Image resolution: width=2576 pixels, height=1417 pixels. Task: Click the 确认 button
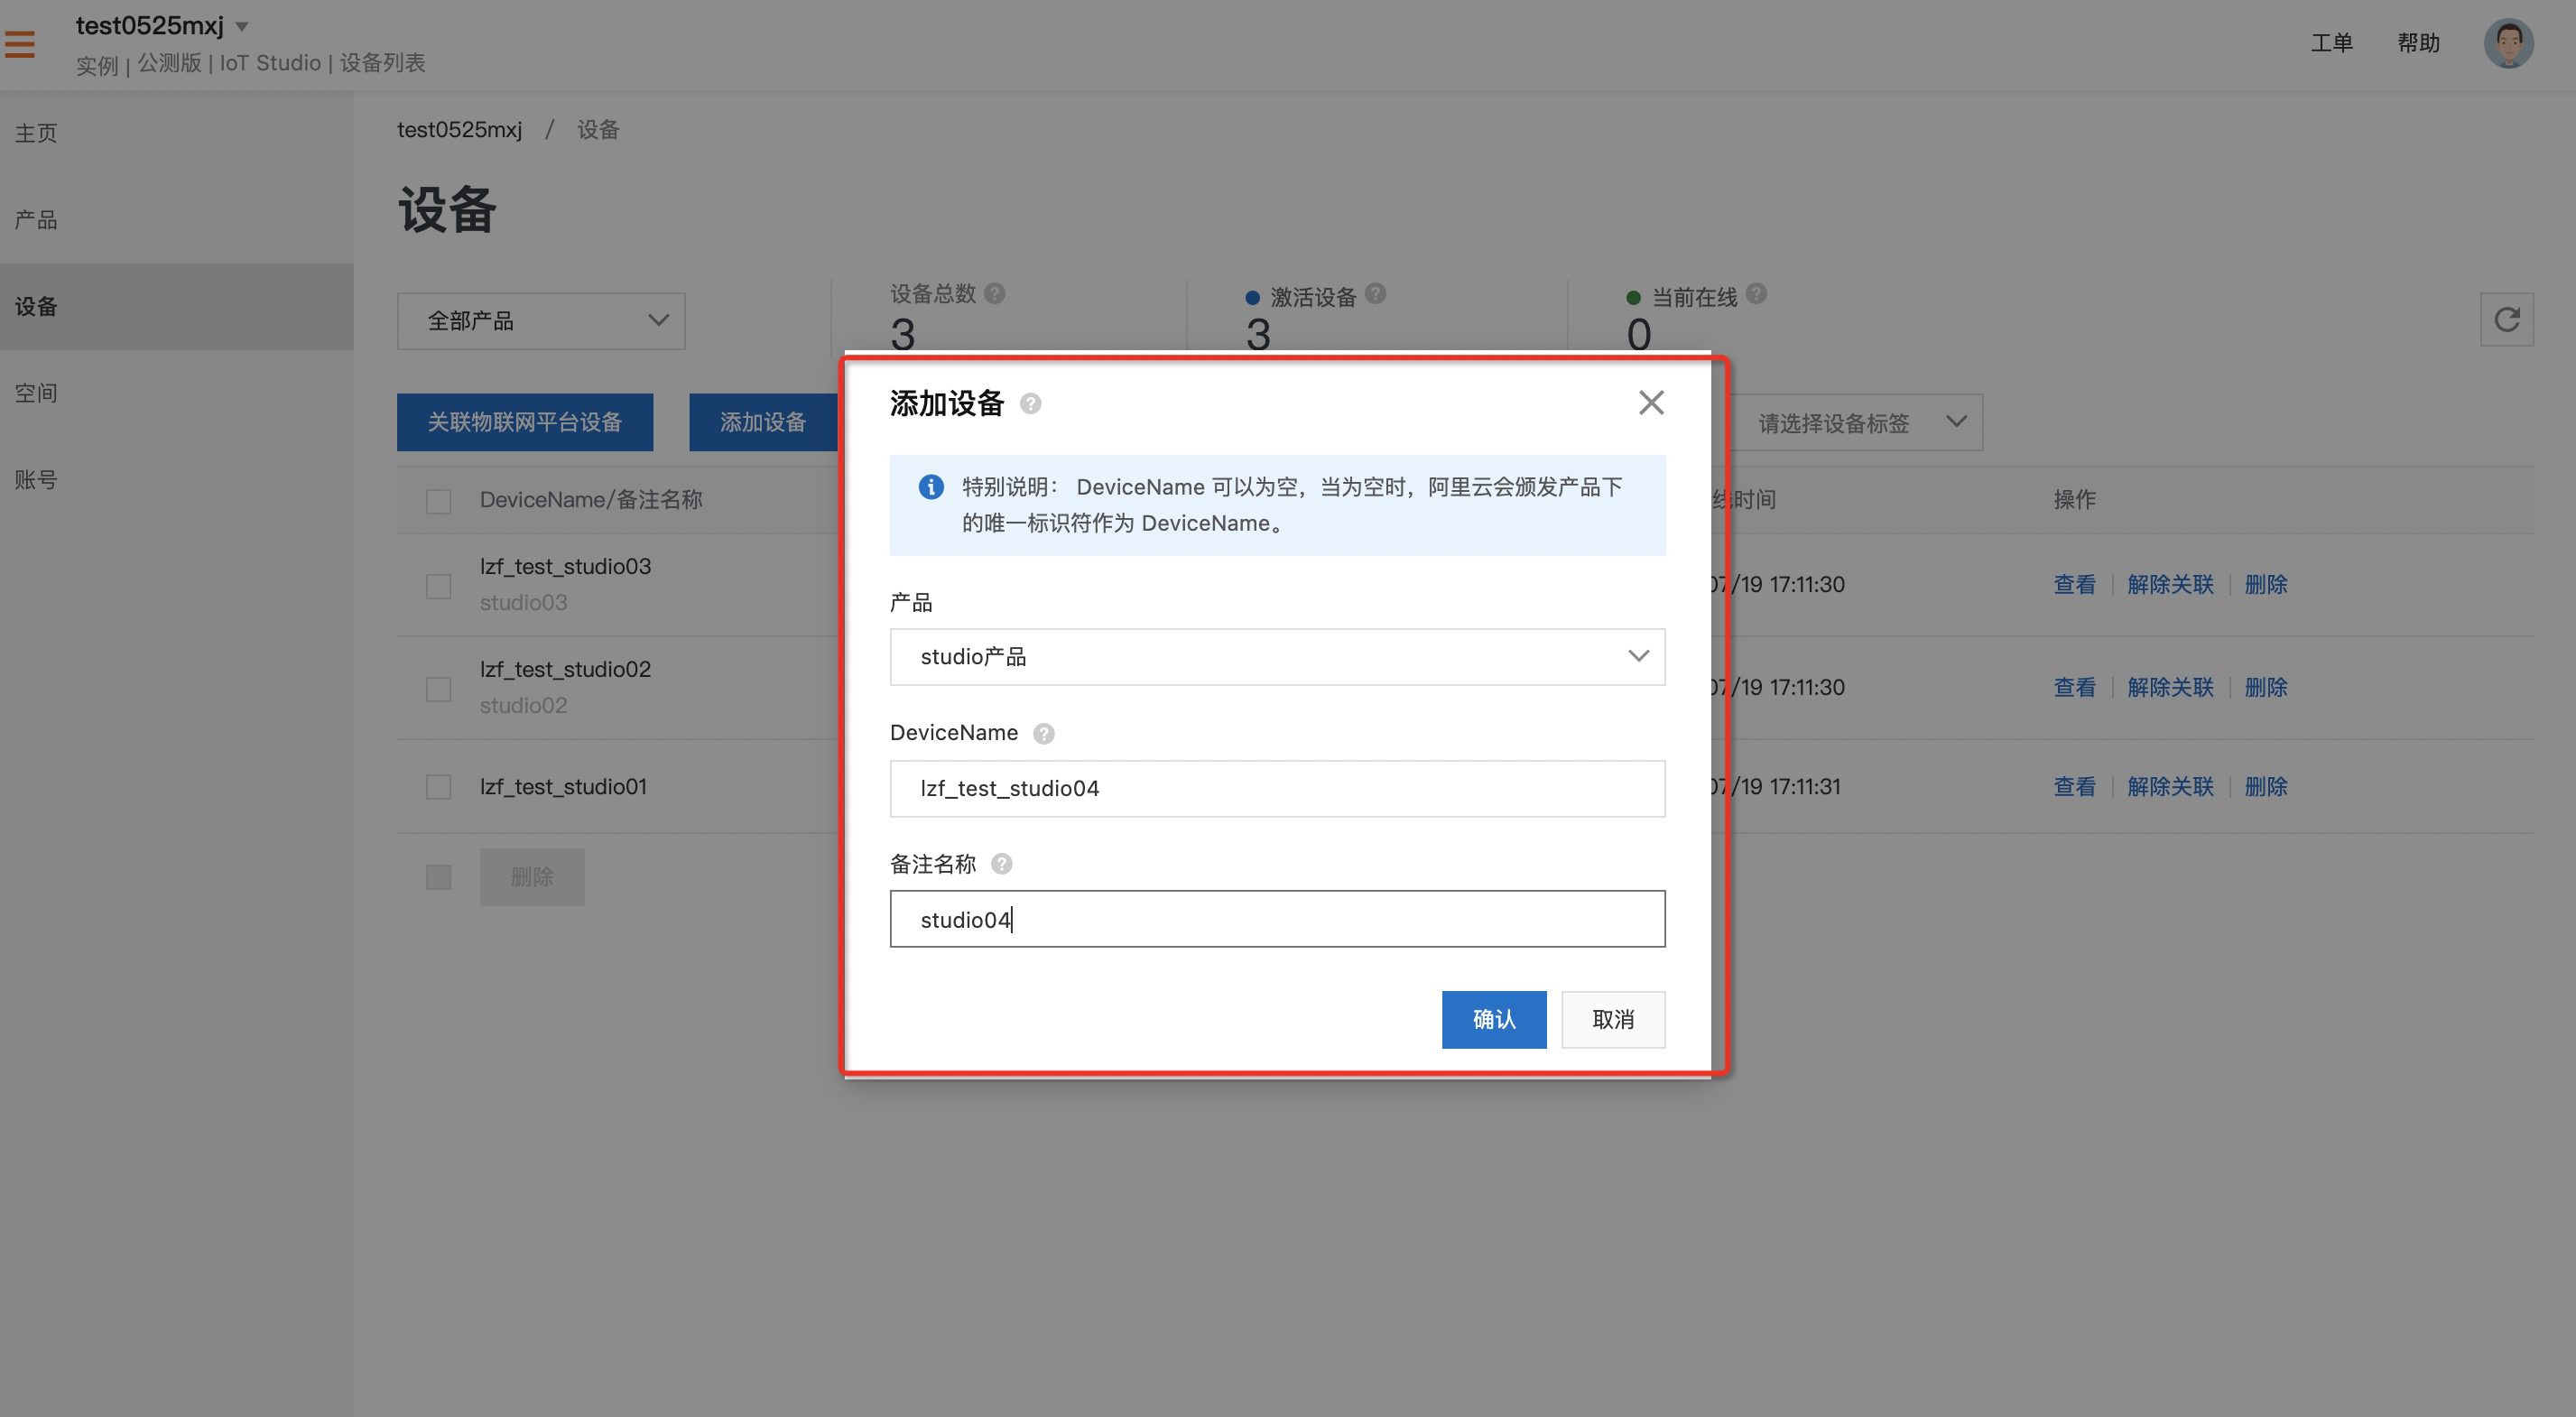(x=1493, y=1019)
